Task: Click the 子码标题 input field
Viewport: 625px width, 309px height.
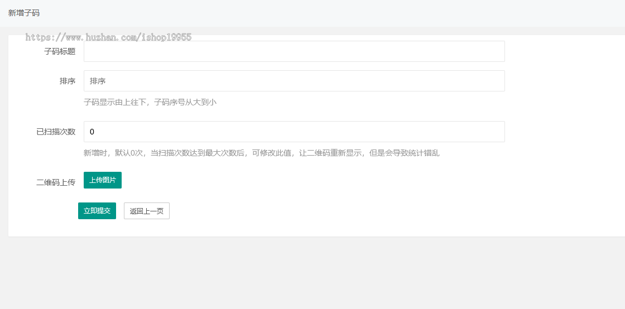Action: tap(294, 51)
